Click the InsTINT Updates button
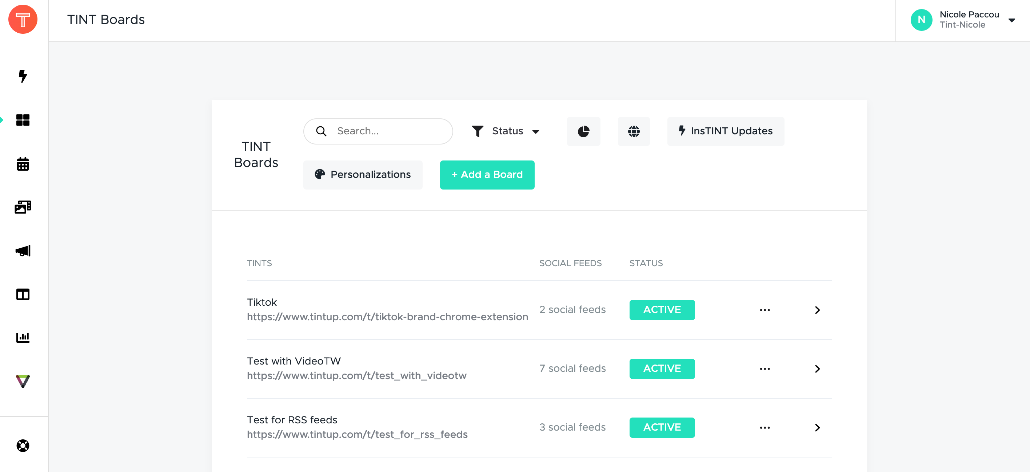The width and height of the screenshot is (1030, 472). [x=725, y=131]
